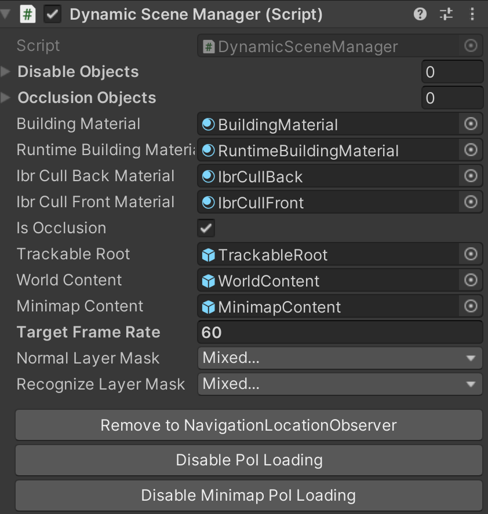488x514 pixels.
Task: Click the Disable Minimap PoI Loading button
Action: [x=249, y=495]
